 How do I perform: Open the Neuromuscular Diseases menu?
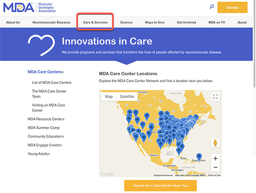click(51, 22)
